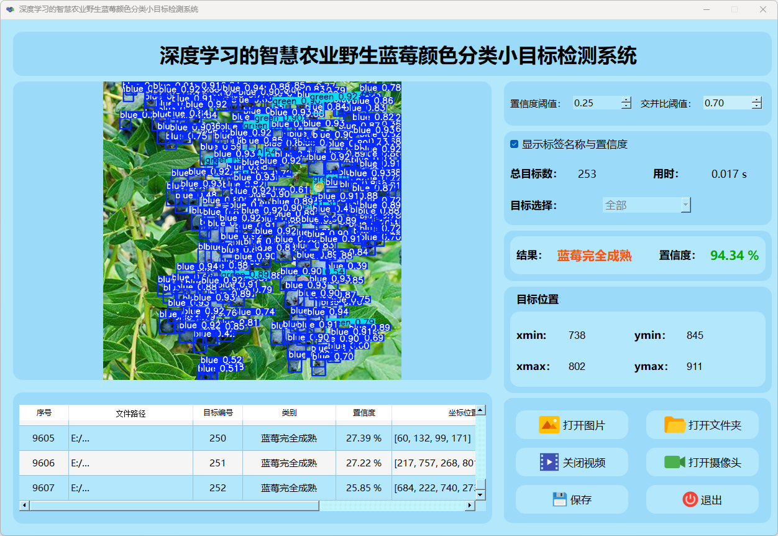
Task: Click the picture icon on 打开图片
Action: coord(549,425)
